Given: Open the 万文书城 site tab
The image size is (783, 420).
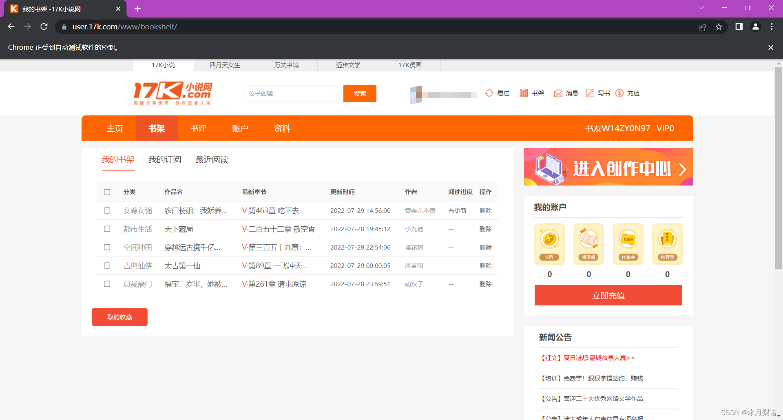Looking at the screenshot, I should point(287,65).
